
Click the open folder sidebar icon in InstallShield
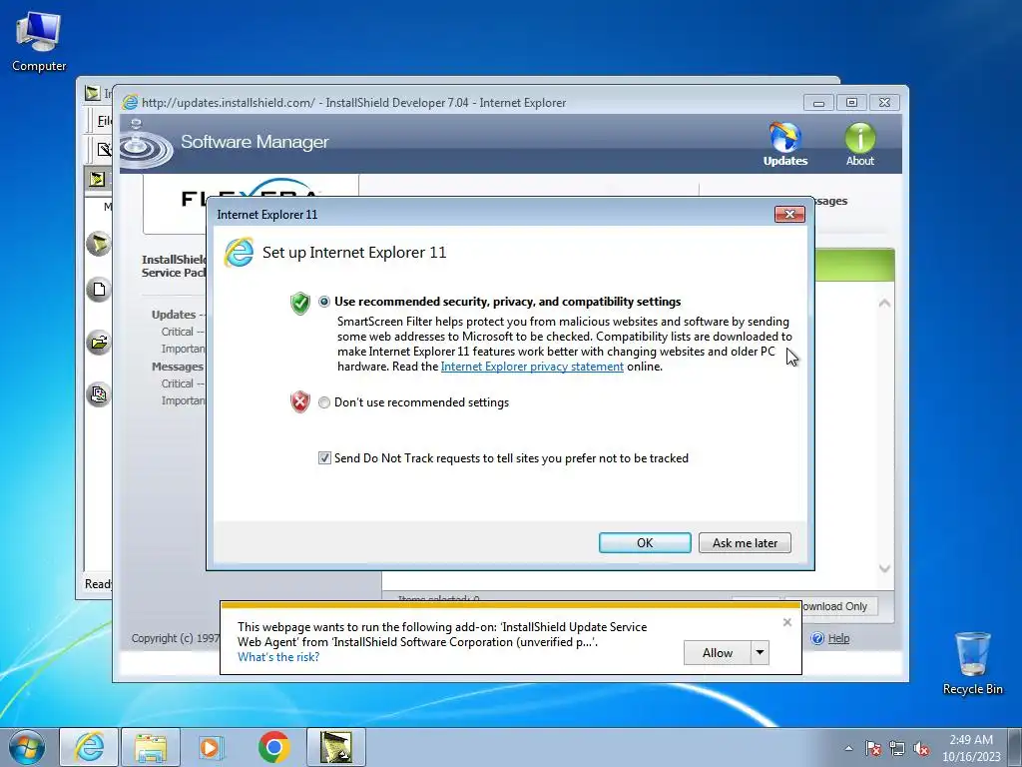pos(99,343)
